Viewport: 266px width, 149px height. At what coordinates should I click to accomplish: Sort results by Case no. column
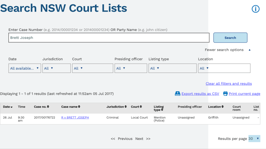click(x=48, y=107)
